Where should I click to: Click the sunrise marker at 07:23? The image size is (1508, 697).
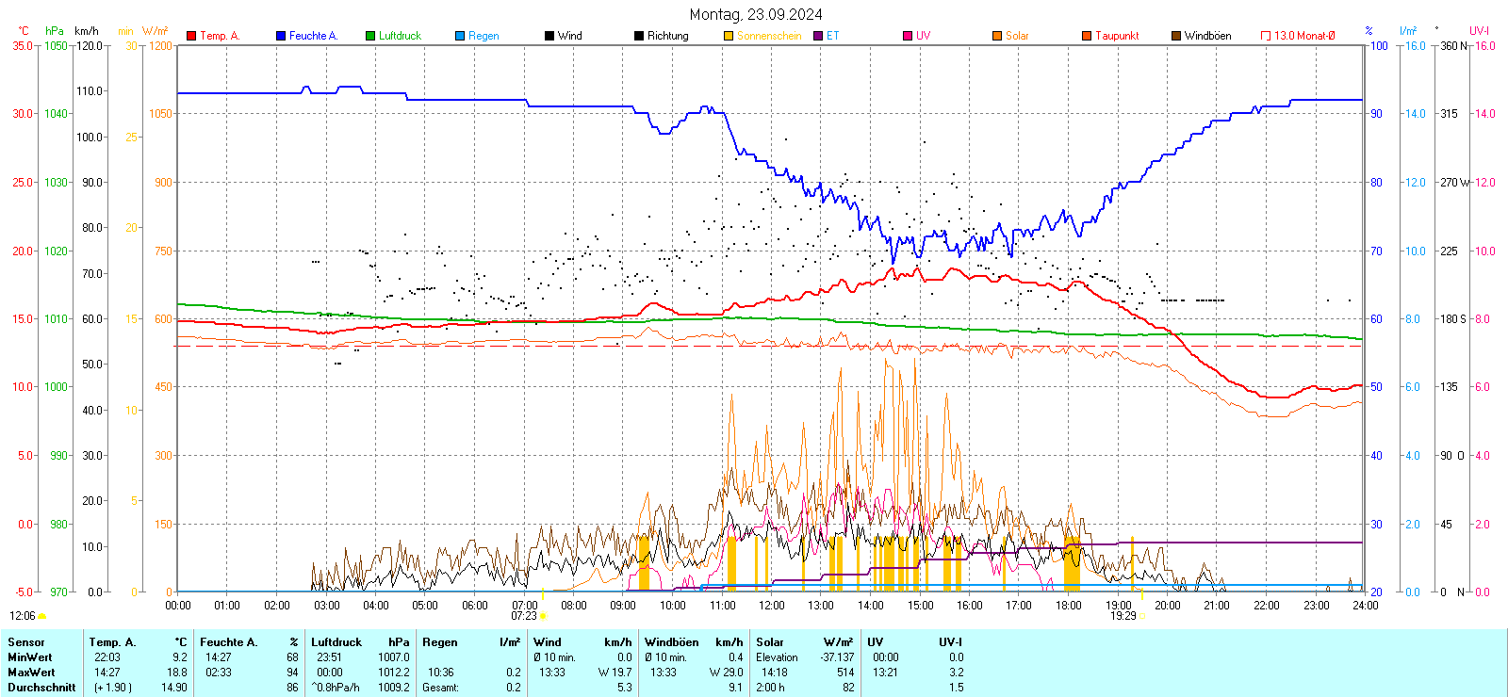click(x=543, y=616)
